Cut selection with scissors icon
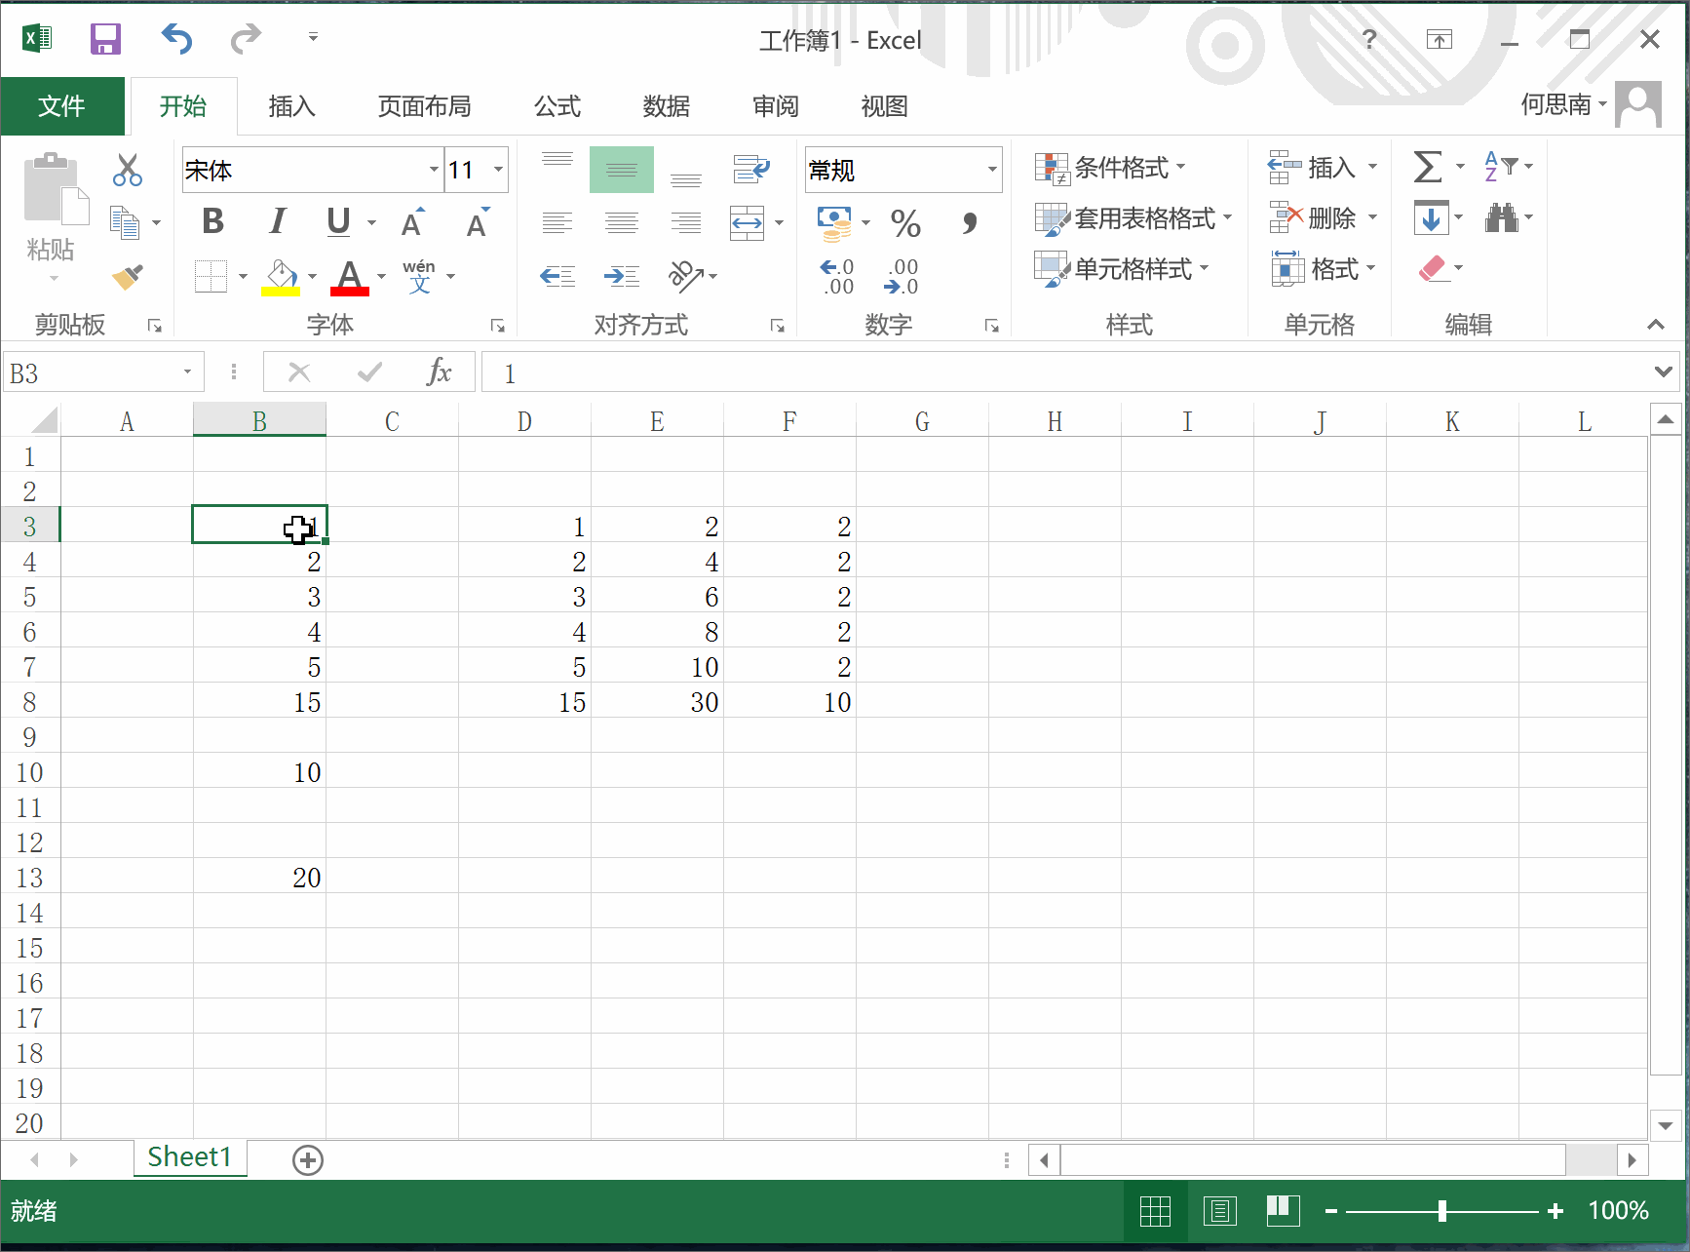 point(127,170)
